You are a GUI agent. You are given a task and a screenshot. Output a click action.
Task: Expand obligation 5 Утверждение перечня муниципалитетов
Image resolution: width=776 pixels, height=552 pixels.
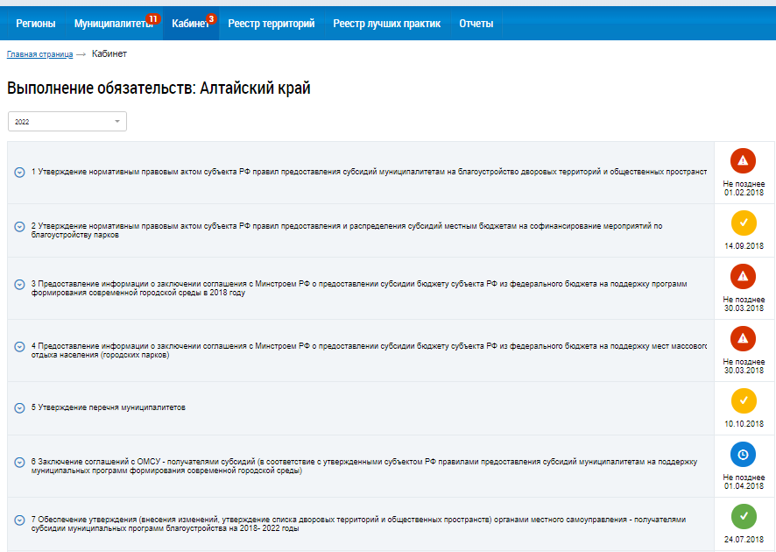19,408
